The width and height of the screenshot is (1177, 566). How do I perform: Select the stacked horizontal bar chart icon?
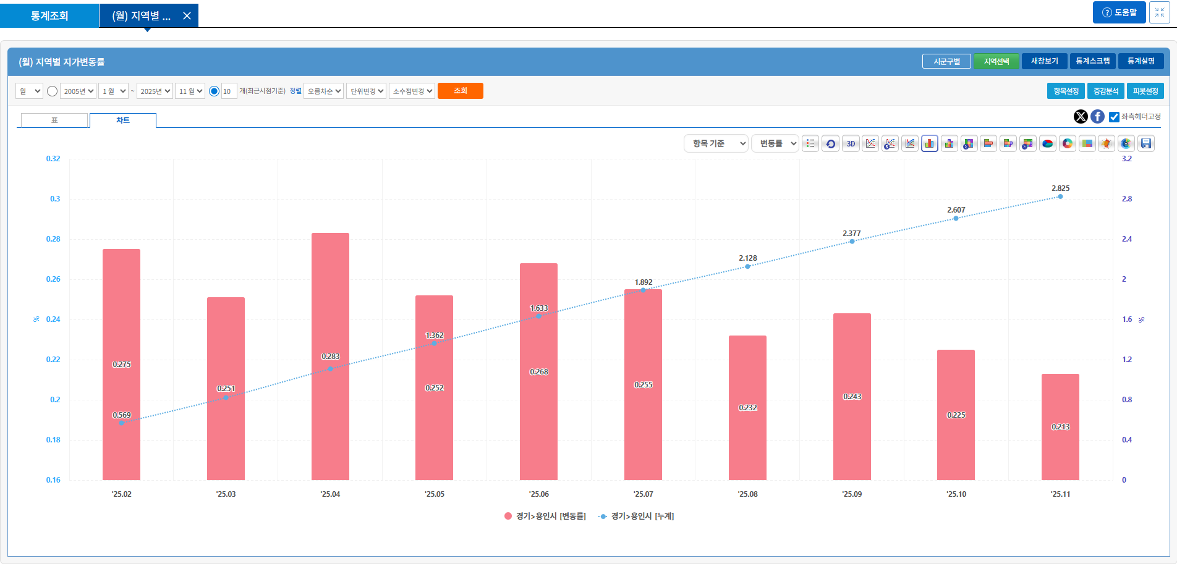click(x=1008, y=143)
